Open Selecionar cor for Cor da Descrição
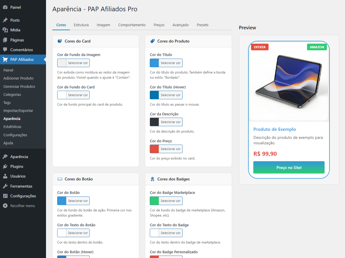This screenshot has height=258, width=345. pyautogui.click(x=170, y=122)
